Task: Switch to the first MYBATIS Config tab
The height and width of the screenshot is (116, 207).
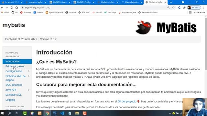Action: 60,2
